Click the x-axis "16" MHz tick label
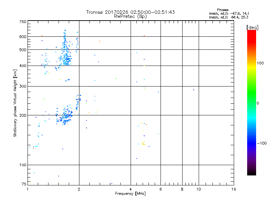The width and height of the screenshot is (275, 206). pos(234,189)
